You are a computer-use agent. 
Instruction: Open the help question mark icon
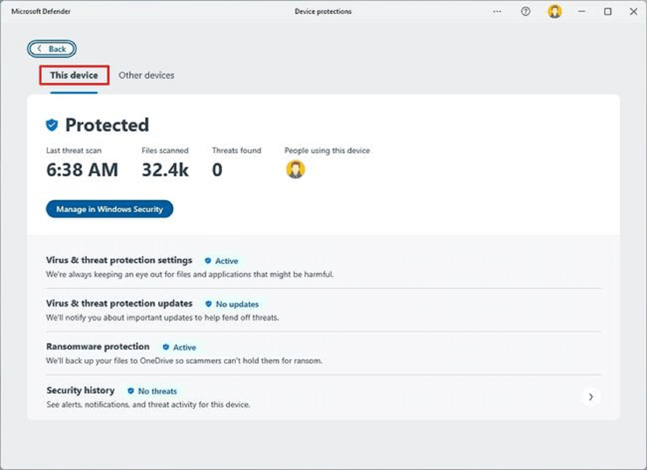(526, 12)
